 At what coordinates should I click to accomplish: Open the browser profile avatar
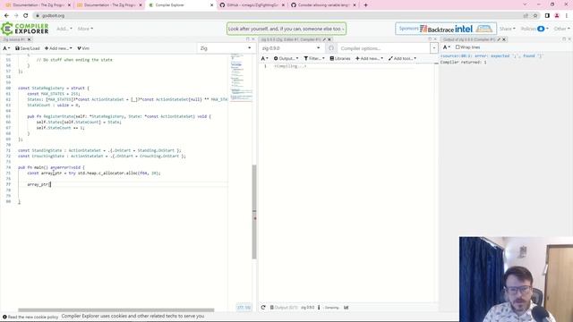[x=557, y=16]
